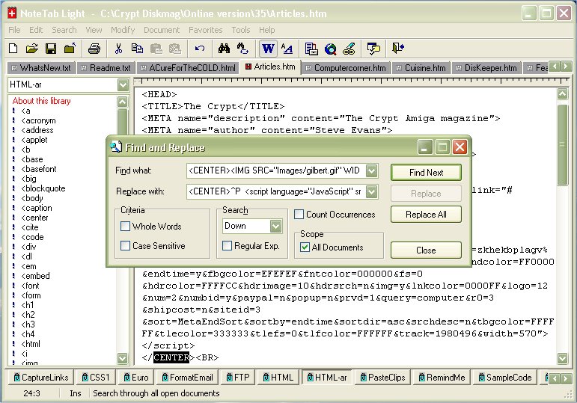577x403 pixels.
Task: Open the options checklist toolbar icon
Action: (x=373, y=49)
